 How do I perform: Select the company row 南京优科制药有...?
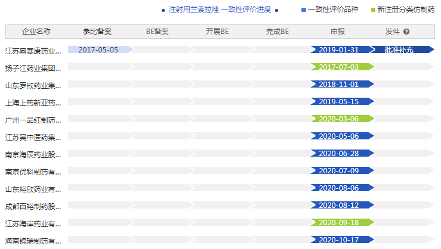[33, 172]
